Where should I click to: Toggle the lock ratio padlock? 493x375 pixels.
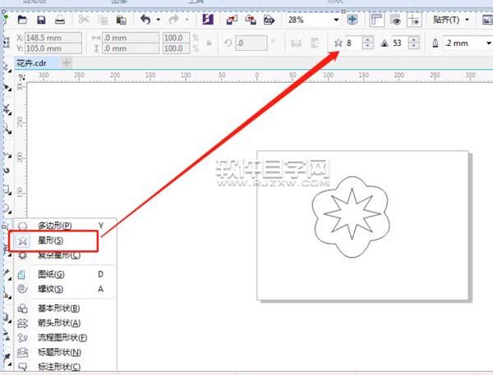pyautogui.click(x=208, y=43)
